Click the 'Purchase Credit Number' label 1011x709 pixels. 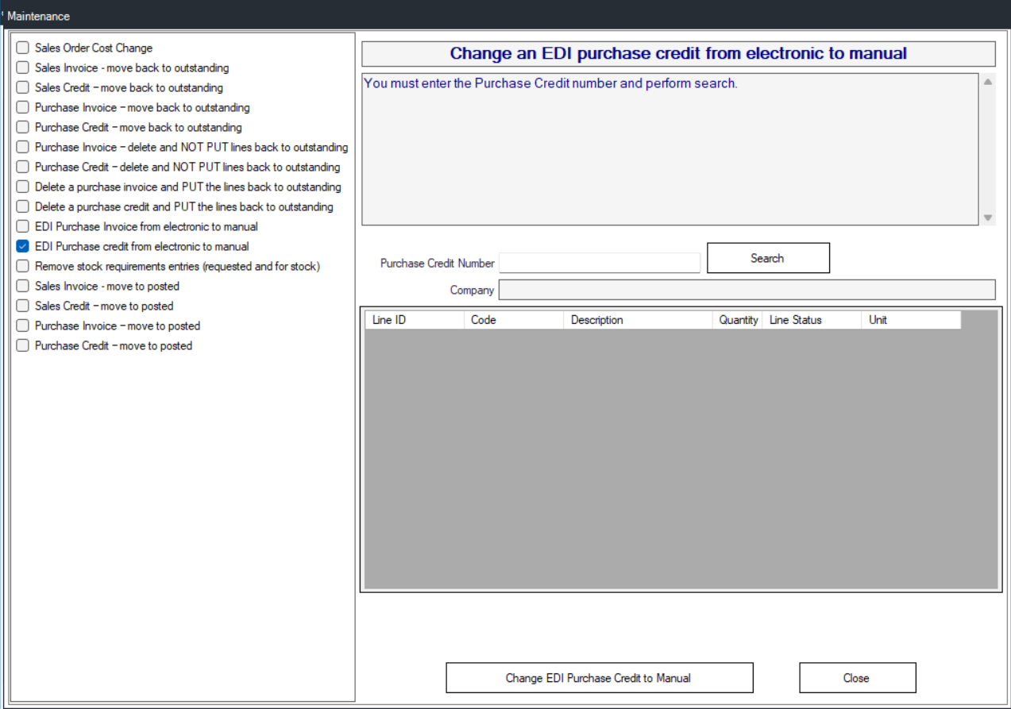tap(437, 263)
